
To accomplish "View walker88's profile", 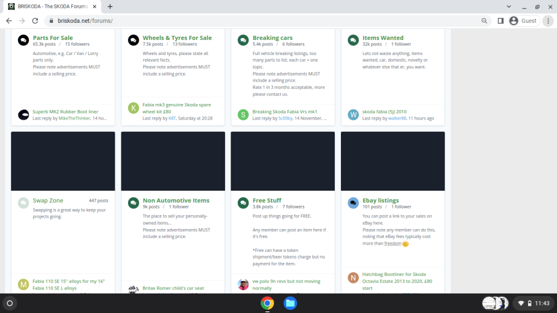I will tap(397, 118).
